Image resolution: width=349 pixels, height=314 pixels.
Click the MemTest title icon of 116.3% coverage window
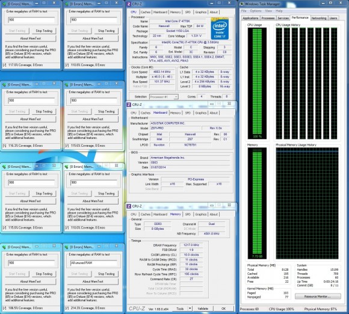pyautogui.click(x=4, y=85)
